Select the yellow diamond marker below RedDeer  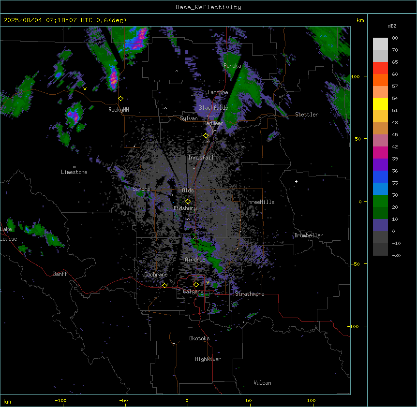pyautogui.click(x=206, y=136)
